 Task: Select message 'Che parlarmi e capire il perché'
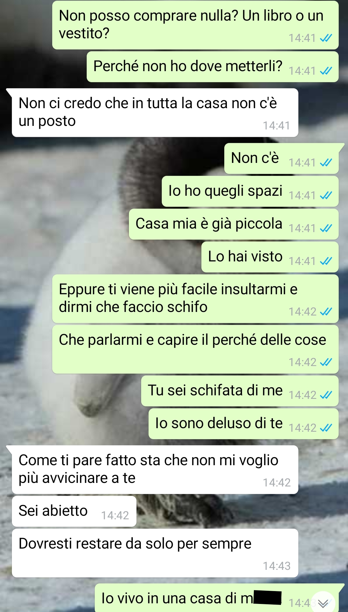coord(195,349)
